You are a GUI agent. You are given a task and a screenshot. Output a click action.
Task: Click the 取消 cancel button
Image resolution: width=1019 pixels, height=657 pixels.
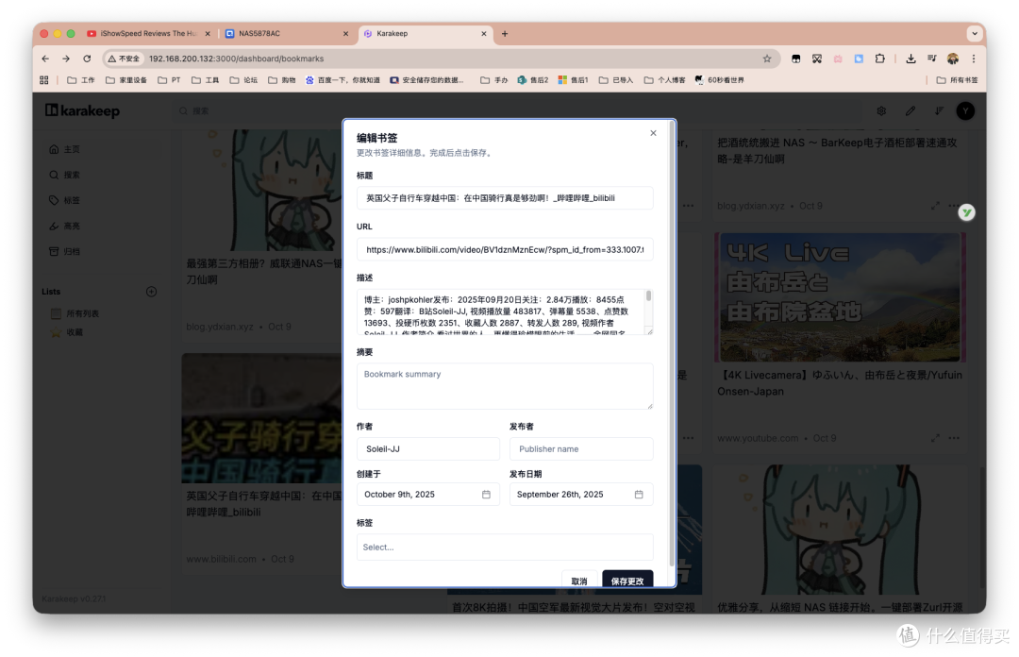coord(579,581)
